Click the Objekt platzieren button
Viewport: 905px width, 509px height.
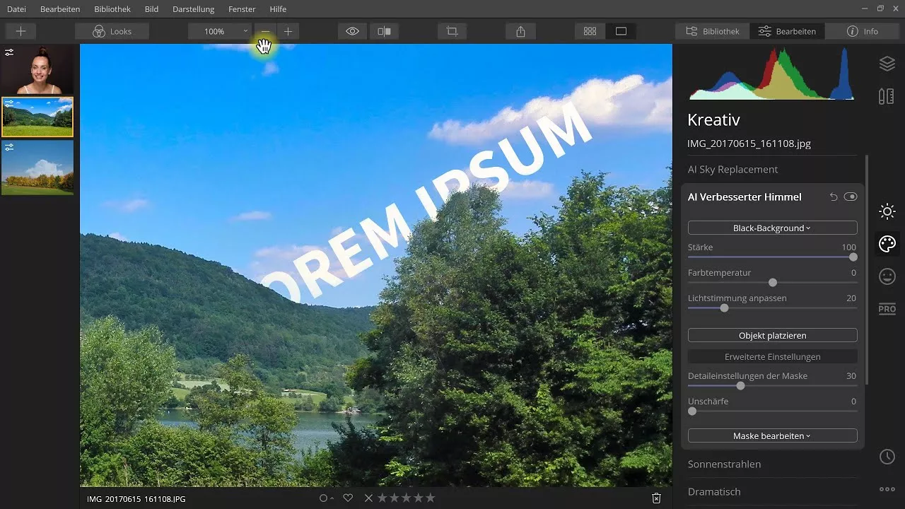click(772, 334)
